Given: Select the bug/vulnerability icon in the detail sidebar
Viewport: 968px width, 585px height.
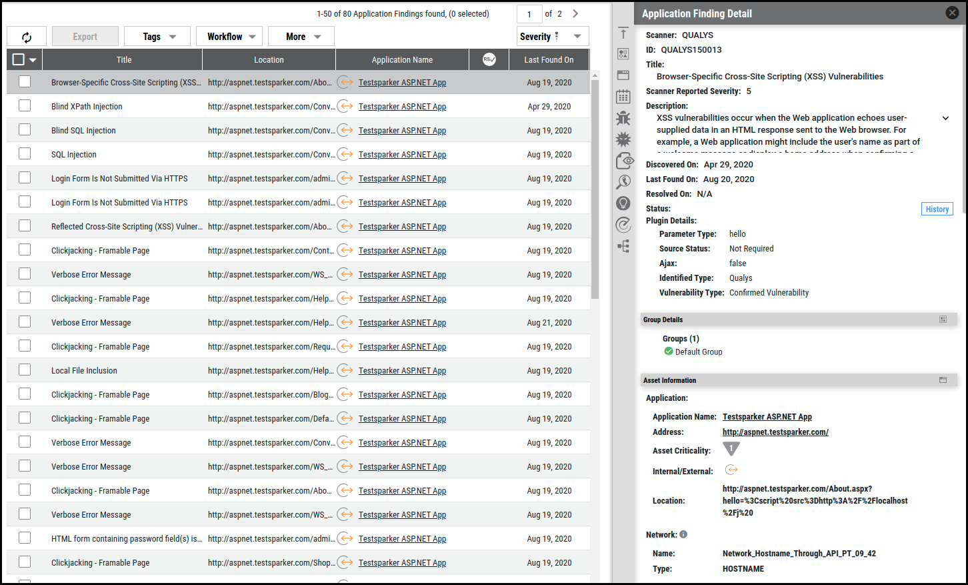Looking at the screenshot, I should (x=623, y=117).
